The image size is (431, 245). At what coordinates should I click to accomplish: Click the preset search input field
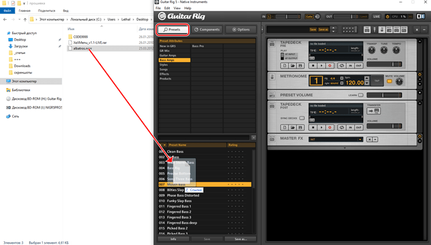[203, 137]
